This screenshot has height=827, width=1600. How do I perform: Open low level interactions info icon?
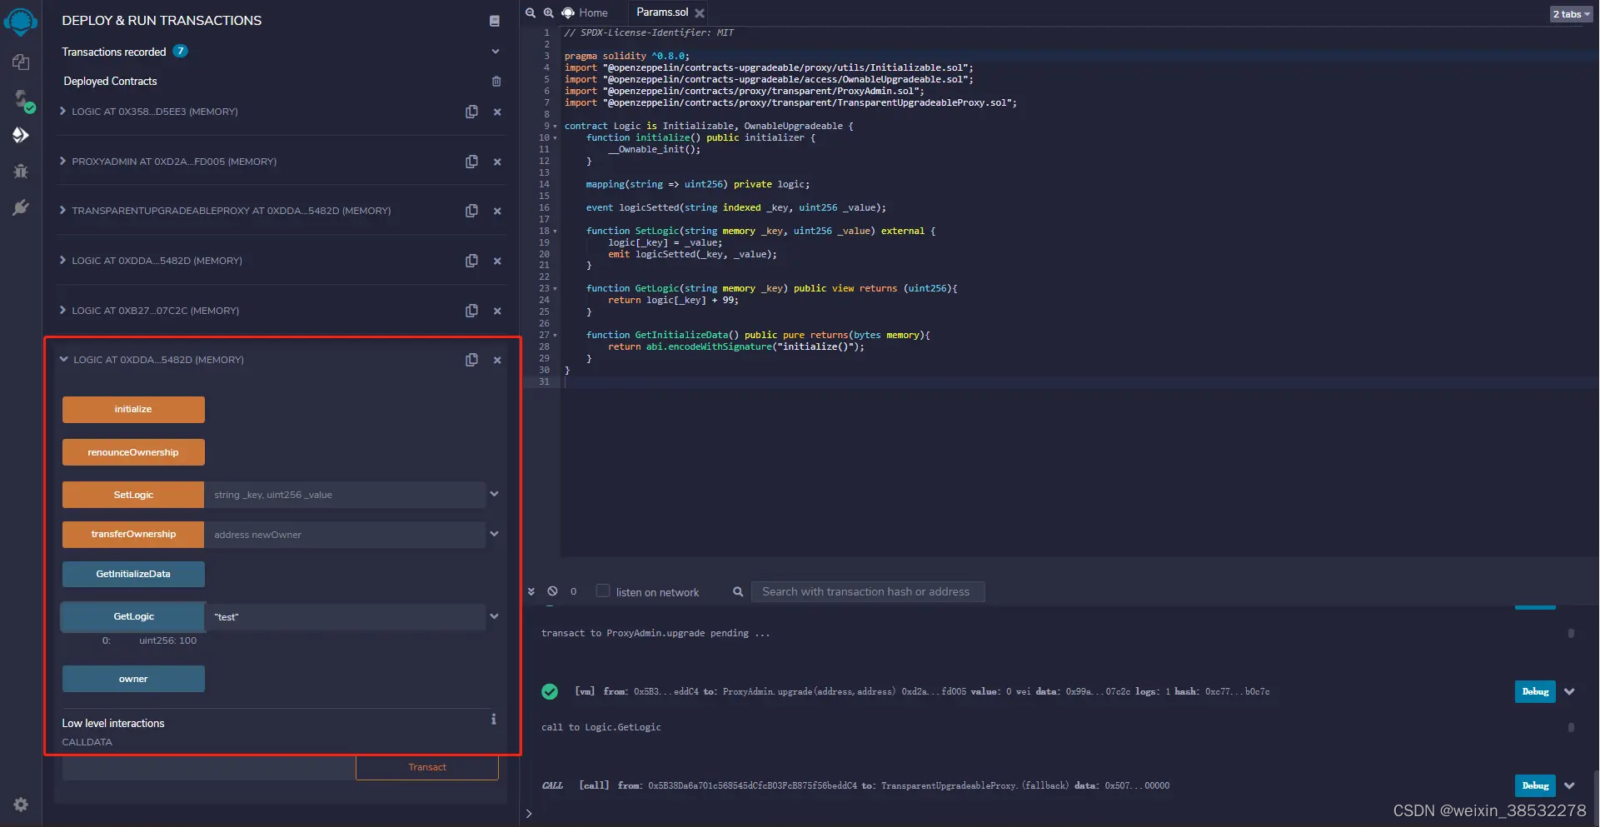[x=494, y=719]
